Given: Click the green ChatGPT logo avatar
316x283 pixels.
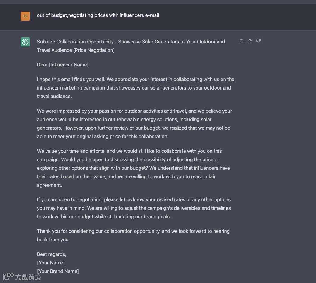Looking at the screenshot, I should [25, 42].
